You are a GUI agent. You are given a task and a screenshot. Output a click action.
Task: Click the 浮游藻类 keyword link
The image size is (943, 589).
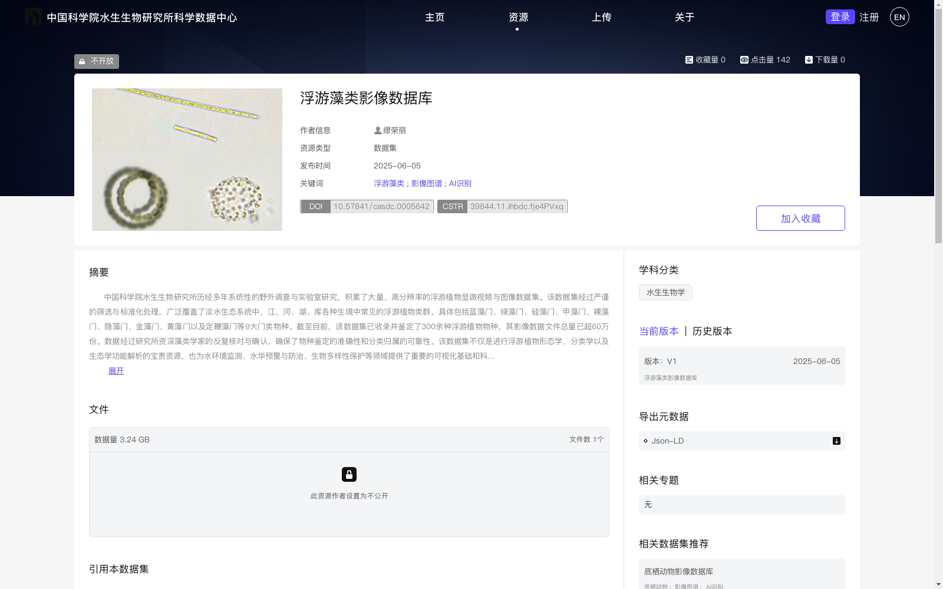point(389,183)
